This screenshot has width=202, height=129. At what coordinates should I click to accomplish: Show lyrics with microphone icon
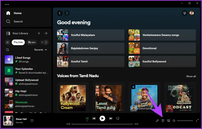pos(157,121)
